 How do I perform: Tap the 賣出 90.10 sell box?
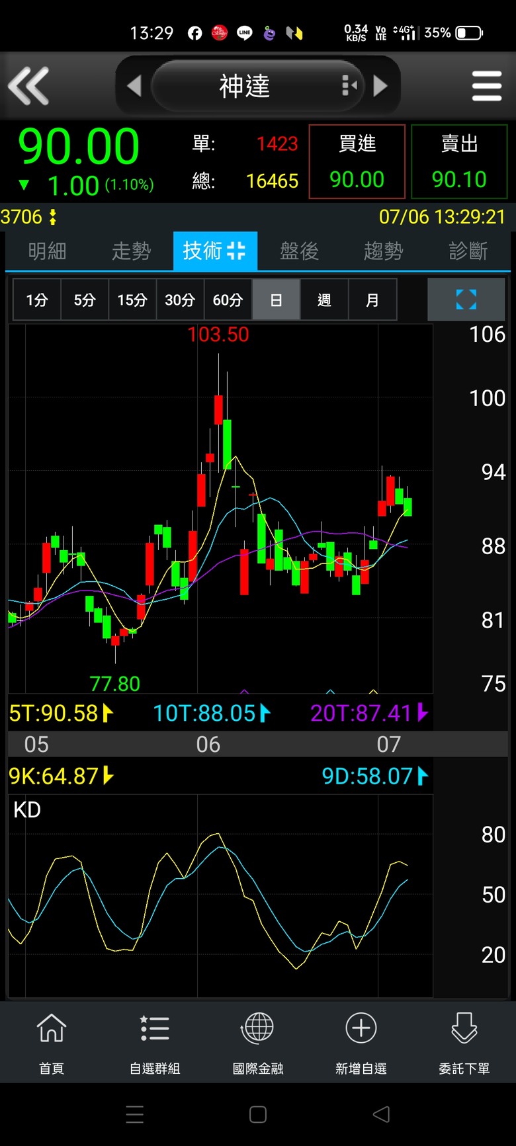click(460, 161)
